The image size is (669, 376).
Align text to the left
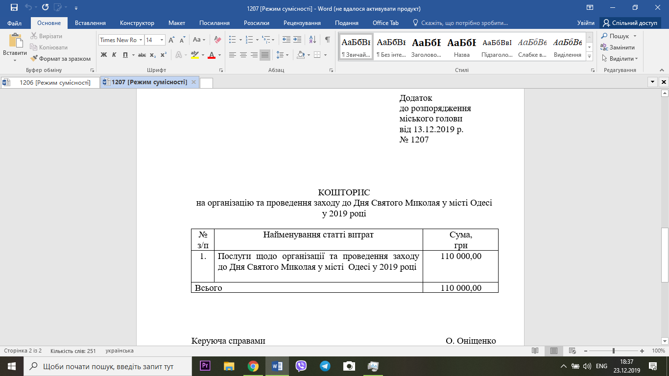(233, 55)
